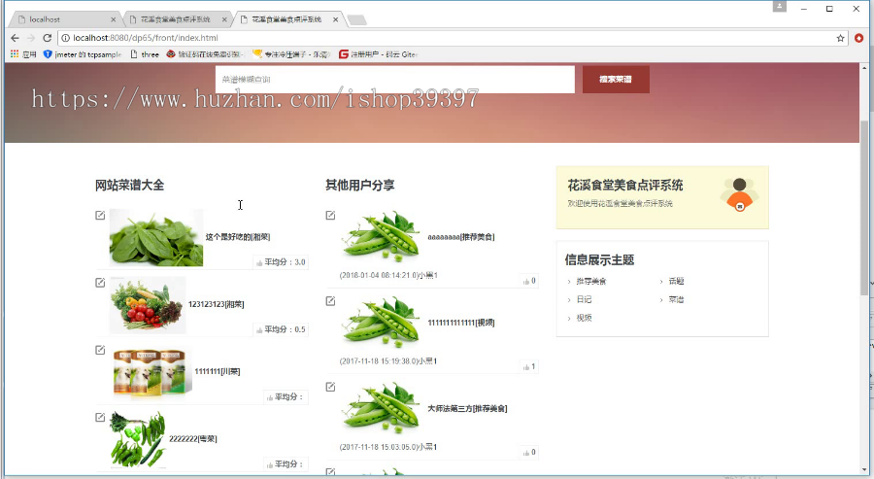Like the 大师法第三方 post thumbs-up
This screenshot has height=479, width=874.
(x=526, y=453)
